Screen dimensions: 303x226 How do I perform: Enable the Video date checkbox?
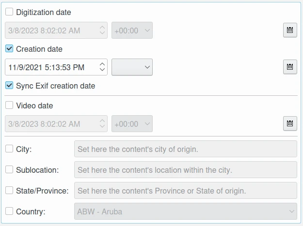pyautogui.click(x=9, y=105)
